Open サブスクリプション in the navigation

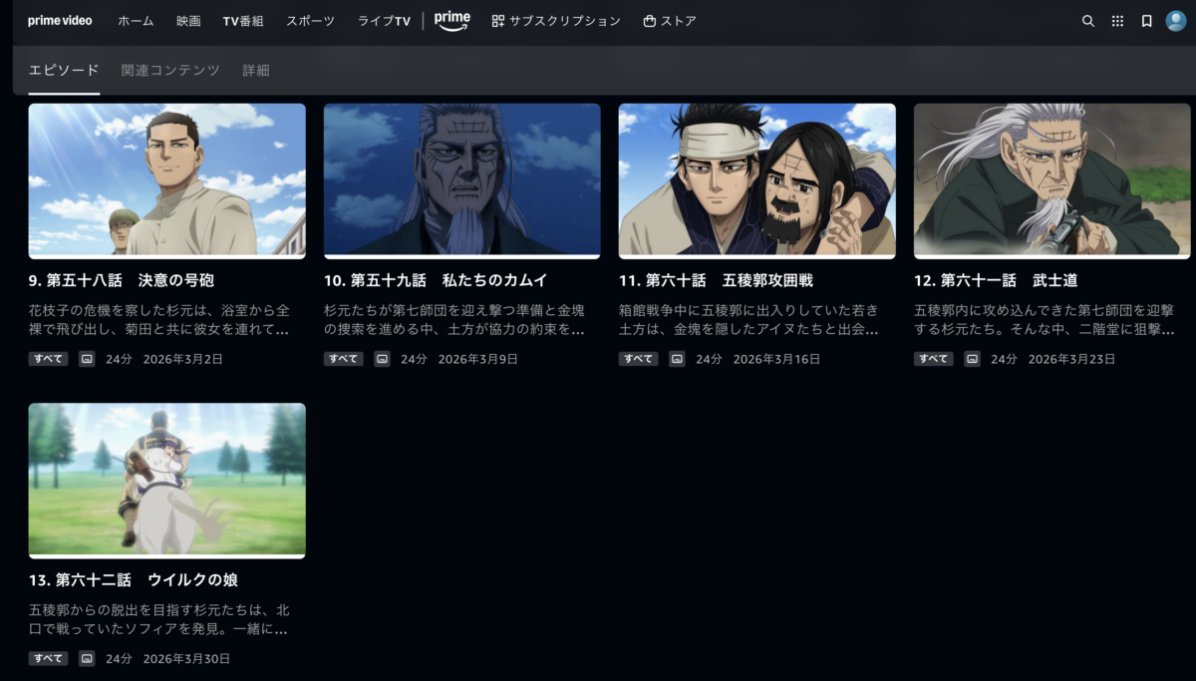click(x=564, y=21)
